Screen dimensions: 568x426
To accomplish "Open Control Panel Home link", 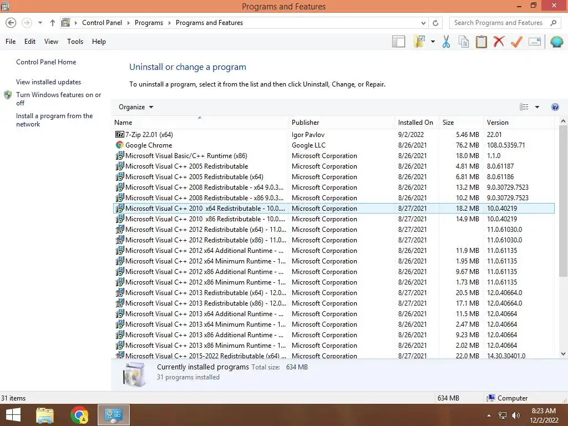I will coord(46,62).
